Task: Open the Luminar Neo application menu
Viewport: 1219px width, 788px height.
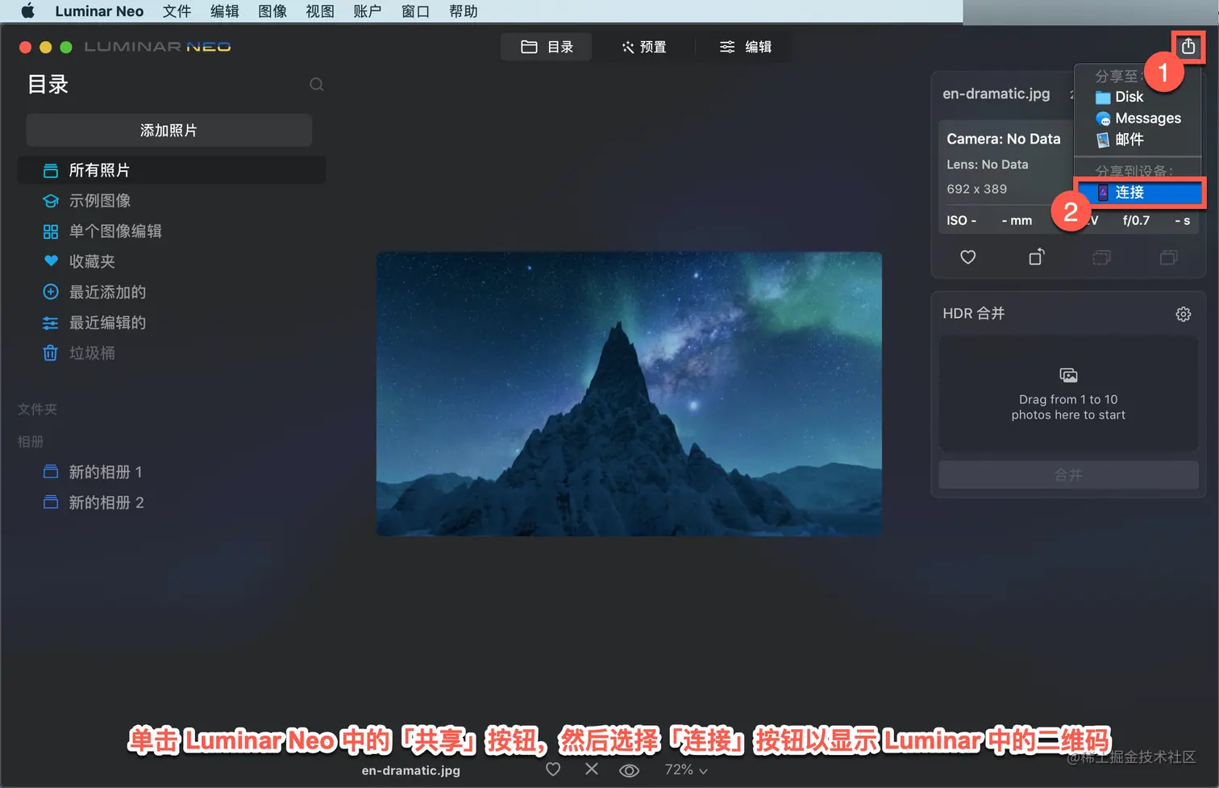Action: tap(99, 11)
